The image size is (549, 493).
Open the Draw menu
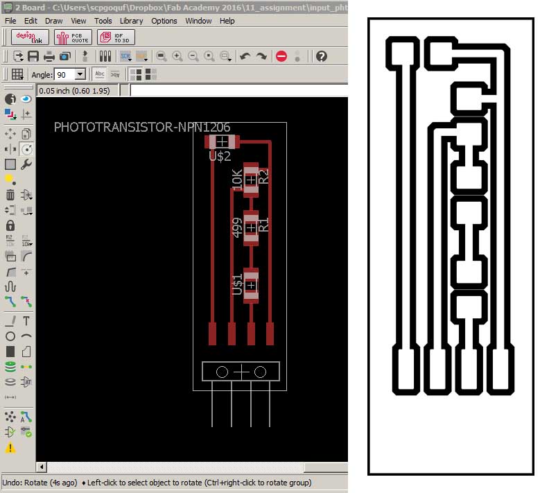tap(54, 21)
